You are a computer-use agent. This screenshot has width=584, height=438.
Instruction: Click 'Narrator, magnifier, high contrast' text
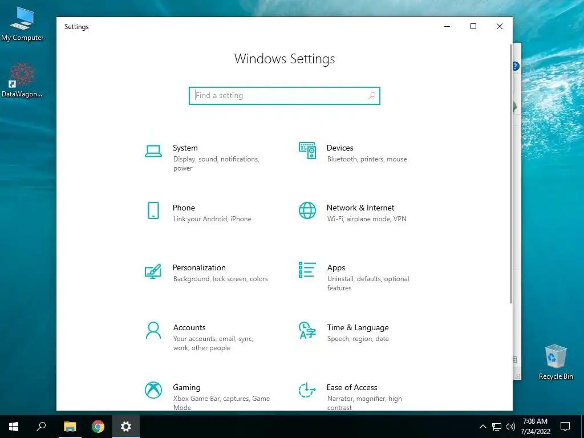[x=364, y=403]
